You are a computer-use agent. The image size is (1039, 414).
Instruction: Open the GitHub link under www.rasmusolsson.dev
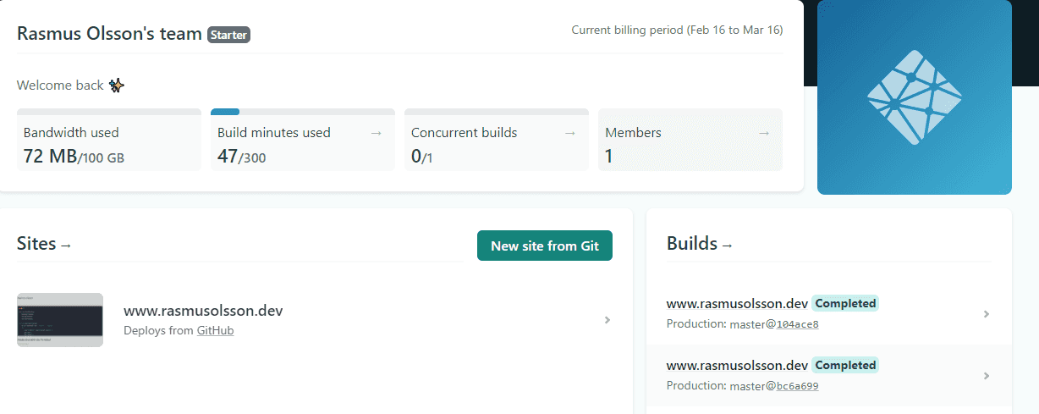pos(215,331)
